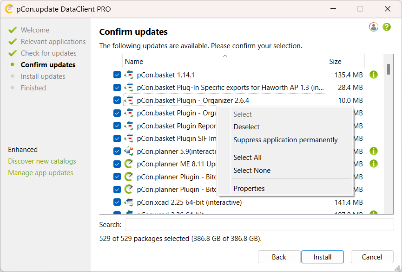Uncheck the Haworth AP 1.3 plug-in checkbox
This screenshot has height=272, width=402.
coord(117,88)
